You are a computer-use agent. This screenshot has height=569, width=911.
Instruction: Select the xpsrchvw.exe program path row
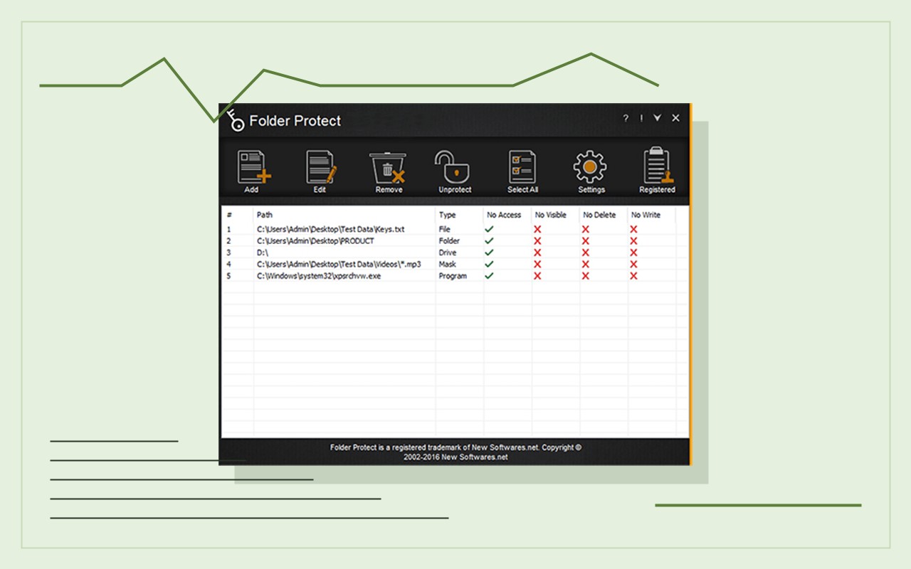tap(319, 276)
